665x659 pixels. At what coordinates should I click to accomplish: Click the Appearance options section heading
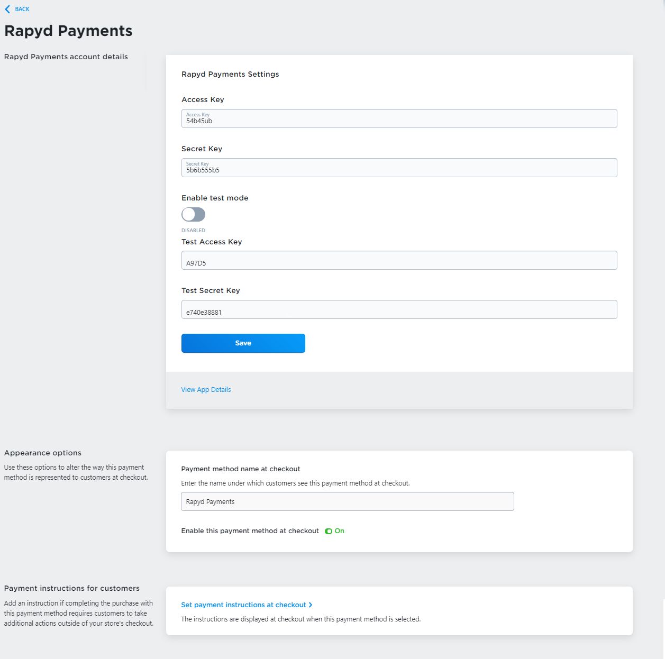[x=43, y=453]
